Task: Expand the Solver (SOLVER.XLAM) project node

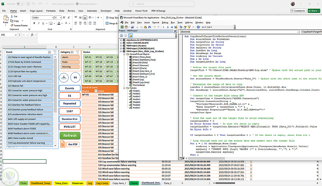Action: point(121,43)
